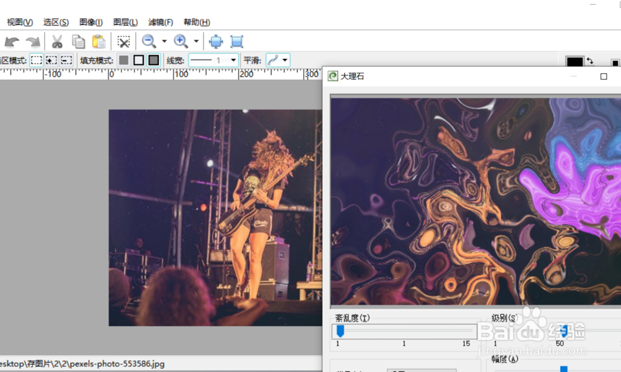The width and height of the screenshot is (621, 372).
Task: Set the 紊乱度(T) slider handle
Action: (x=340, y=331)
